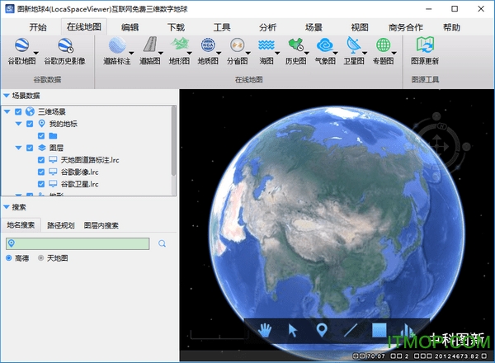Image resolution: width=495 pixels, height=363 pixels.
Task: Choose the placemark pin tool
Action: coord(322,330)
